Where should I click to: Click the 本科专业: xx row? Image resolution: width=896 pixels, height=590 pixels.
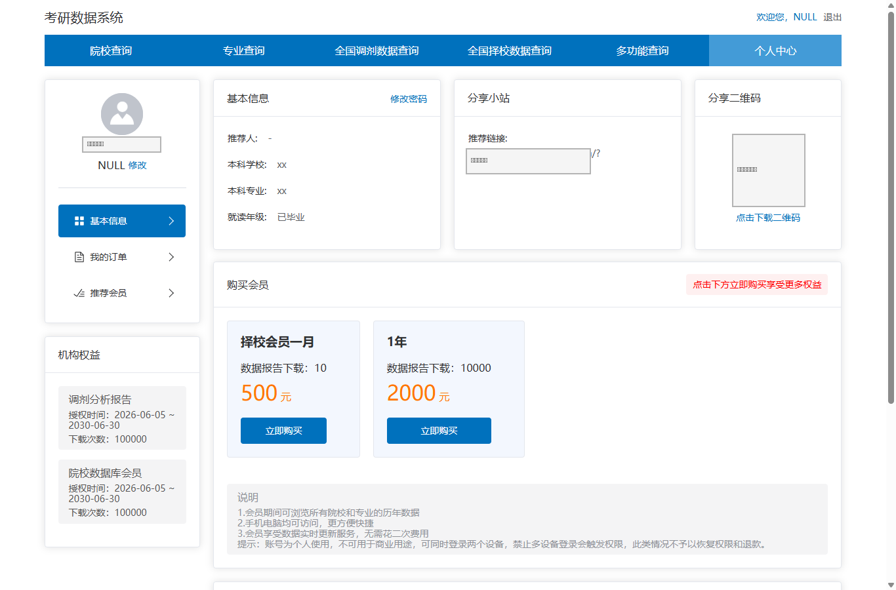coord(257,191)
